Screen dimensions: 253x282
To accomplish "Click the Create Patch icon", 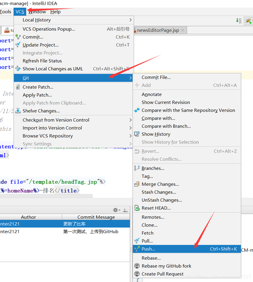I will tap(18, 87).
